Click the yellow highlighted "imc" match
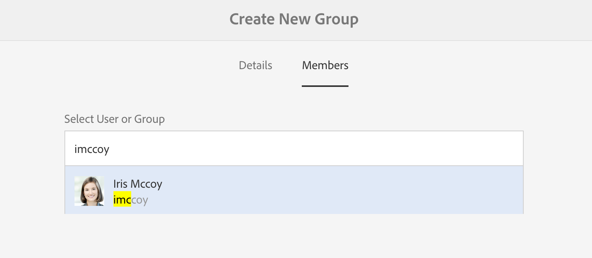This screenshot has width=592, height=258. 122,200
